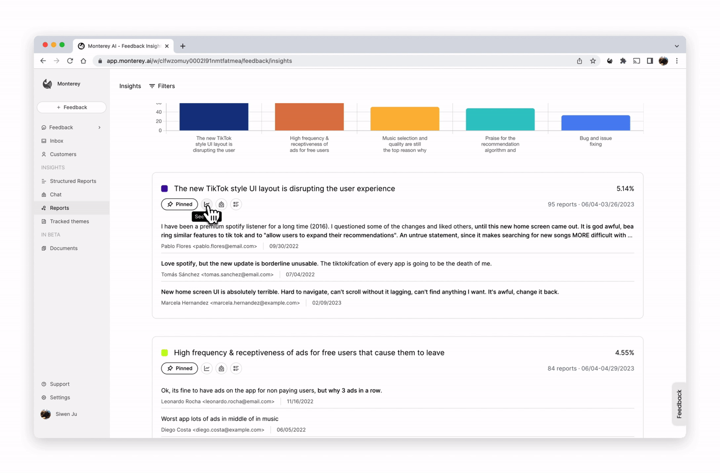This screenshot has width=720, height=473.
Task: Open list view icon on TikTok UI insight
Action: [236, 204]
